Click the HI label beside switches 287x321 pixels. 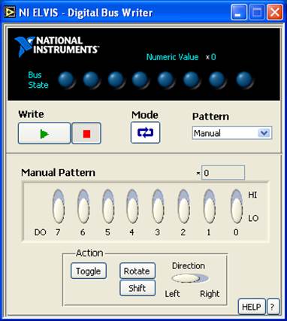point(252,195)
